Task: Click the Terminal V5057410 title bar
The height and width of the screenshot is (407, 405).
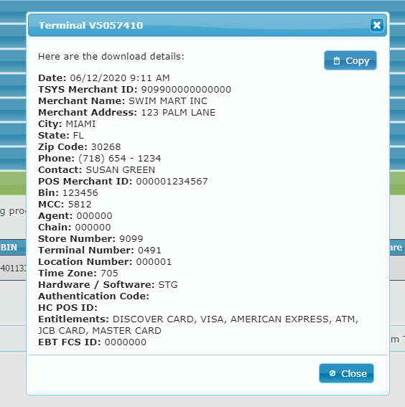Action: (x=208, y=25)
